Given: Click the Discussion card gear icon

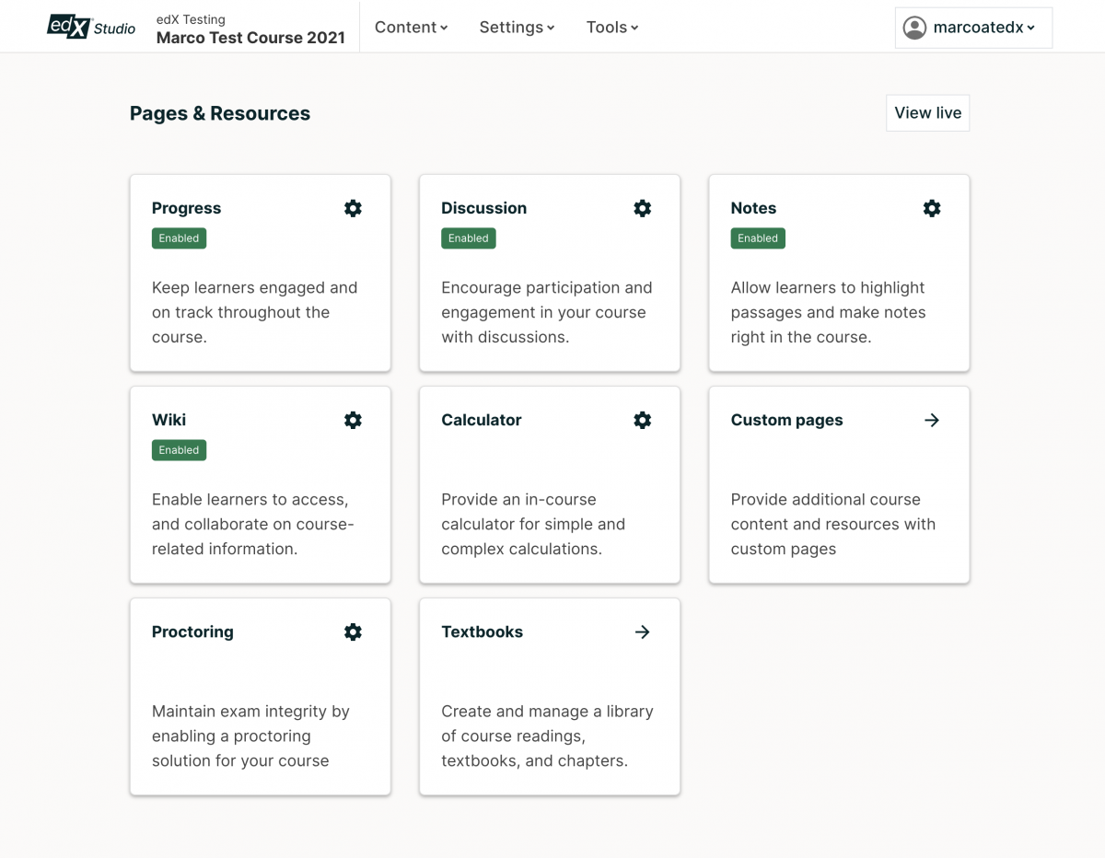Looking at the screenshot, I should 643,208.
